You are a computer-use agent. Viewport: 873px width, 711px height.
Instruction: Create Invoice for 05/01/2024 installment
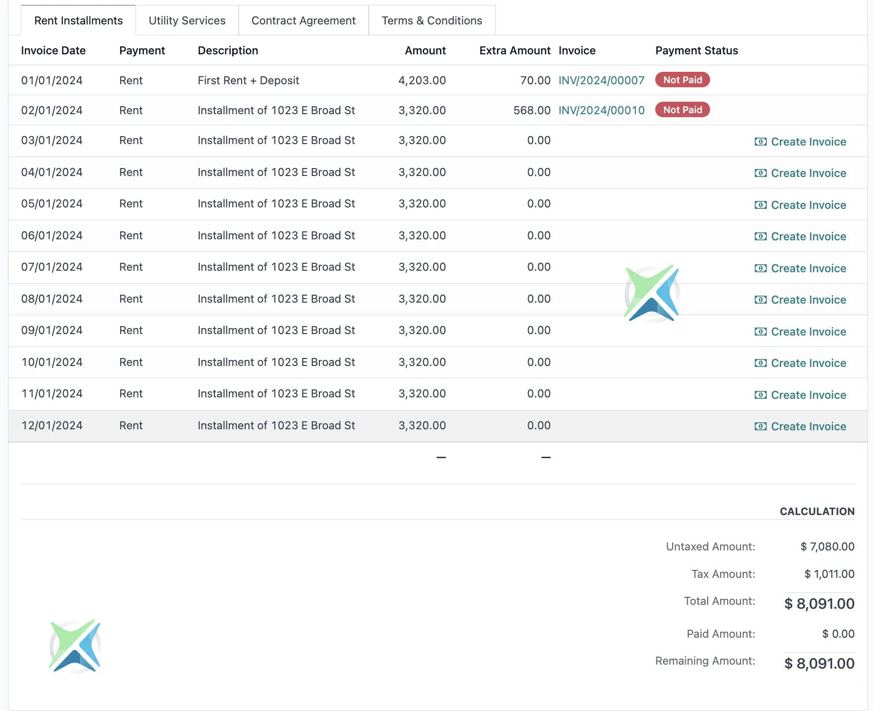click(800, 205)
